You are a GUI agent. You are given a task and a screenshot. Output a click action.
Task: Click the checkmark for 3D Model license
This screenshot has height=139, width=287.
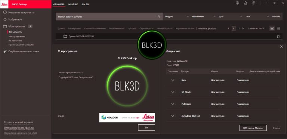tap(173, 92)
